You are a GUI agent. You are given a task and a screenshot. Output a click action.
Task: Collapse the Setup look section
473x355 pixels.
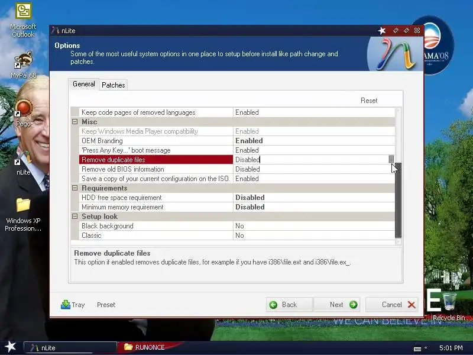(74, 217)
